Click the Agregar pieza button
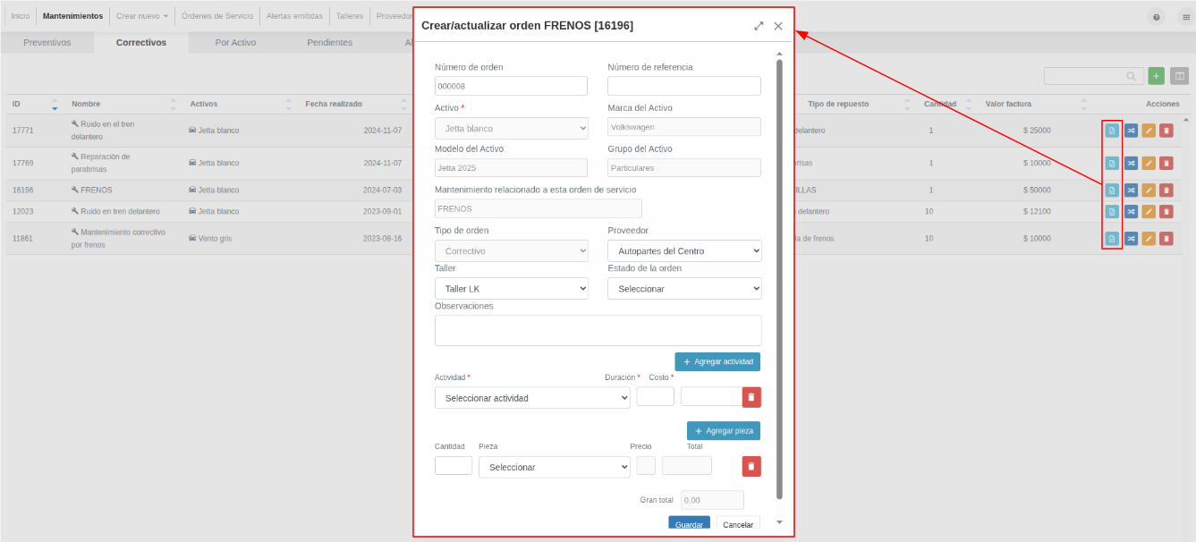 coord(724,430)
